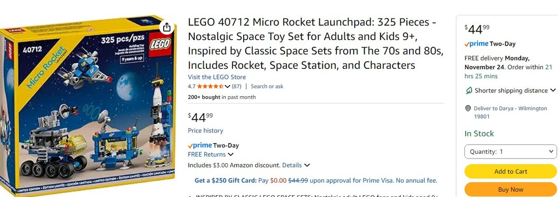
Task: Expand the FREE Returns dropdown
Action: [x=231, y=154]
